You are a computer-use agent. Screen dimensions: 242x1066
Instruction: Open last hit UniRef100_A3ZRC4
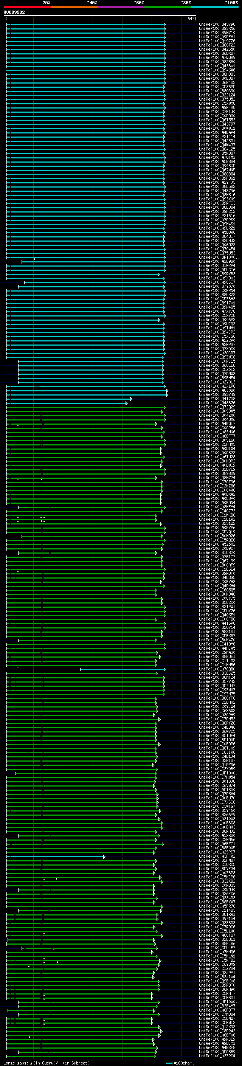(217, 1056)
